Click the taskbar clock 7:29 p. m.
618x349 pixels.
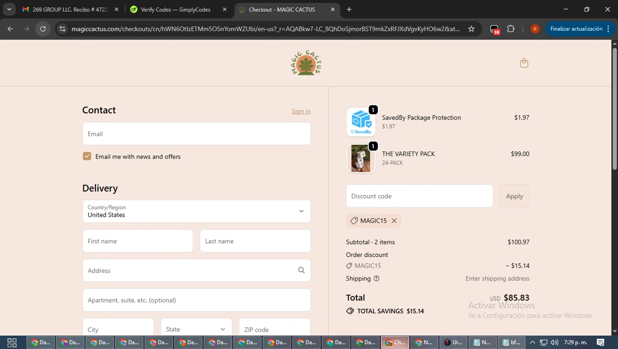point(576,342)
